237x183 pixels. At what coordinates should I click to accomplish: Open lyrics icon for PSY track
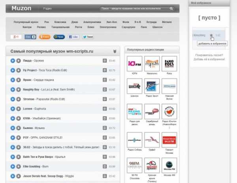105,138
